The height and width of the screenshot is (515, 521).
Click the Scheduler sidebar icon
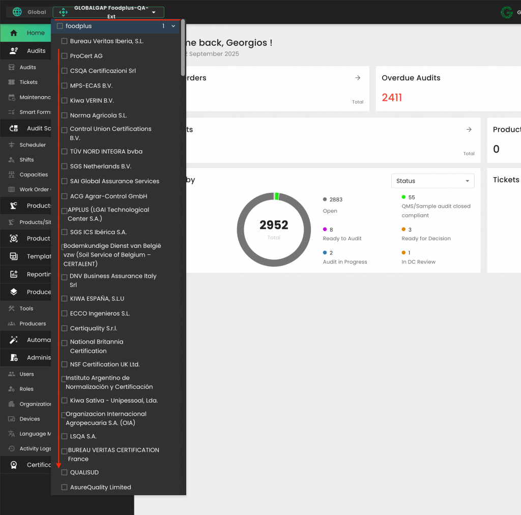[x=12, y=145]
